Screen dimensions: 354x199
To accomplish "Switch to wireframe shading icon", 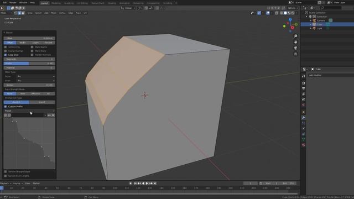I will point(282,13).
